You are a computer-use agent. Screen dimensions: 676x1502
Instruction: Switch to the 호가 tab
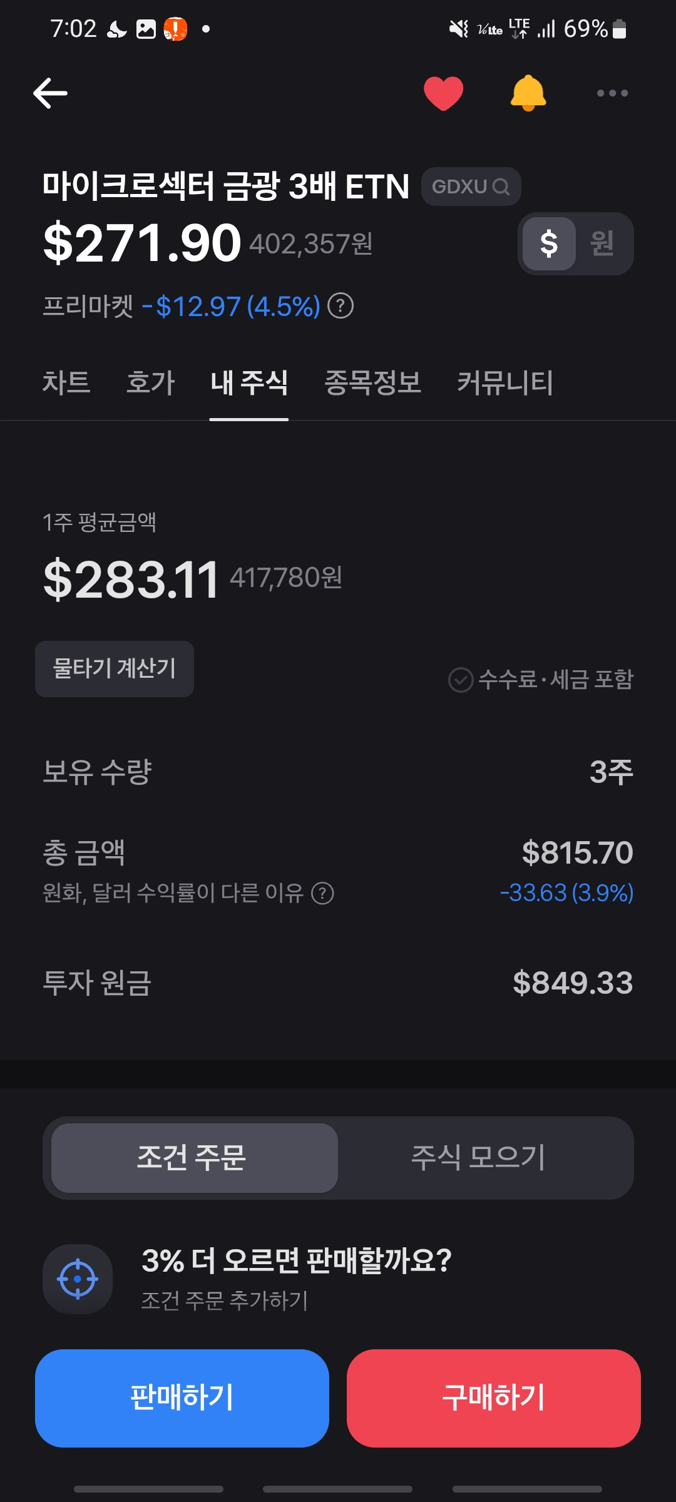coord(150,382)
